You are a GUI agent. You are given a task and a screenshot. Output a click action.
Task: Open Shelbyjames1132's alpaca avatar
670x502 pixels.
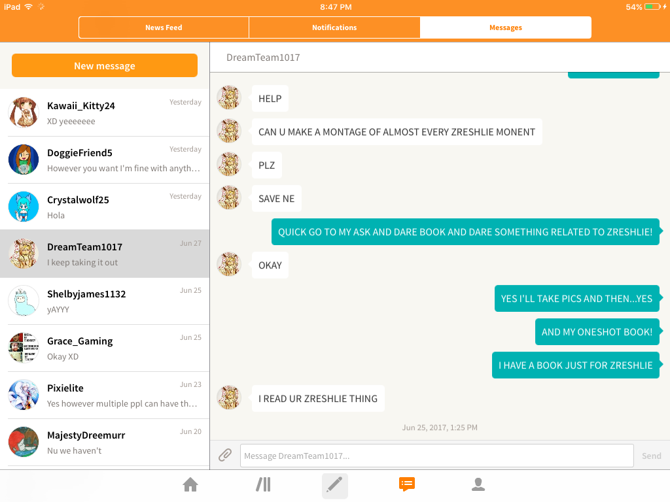pos(24,301)
